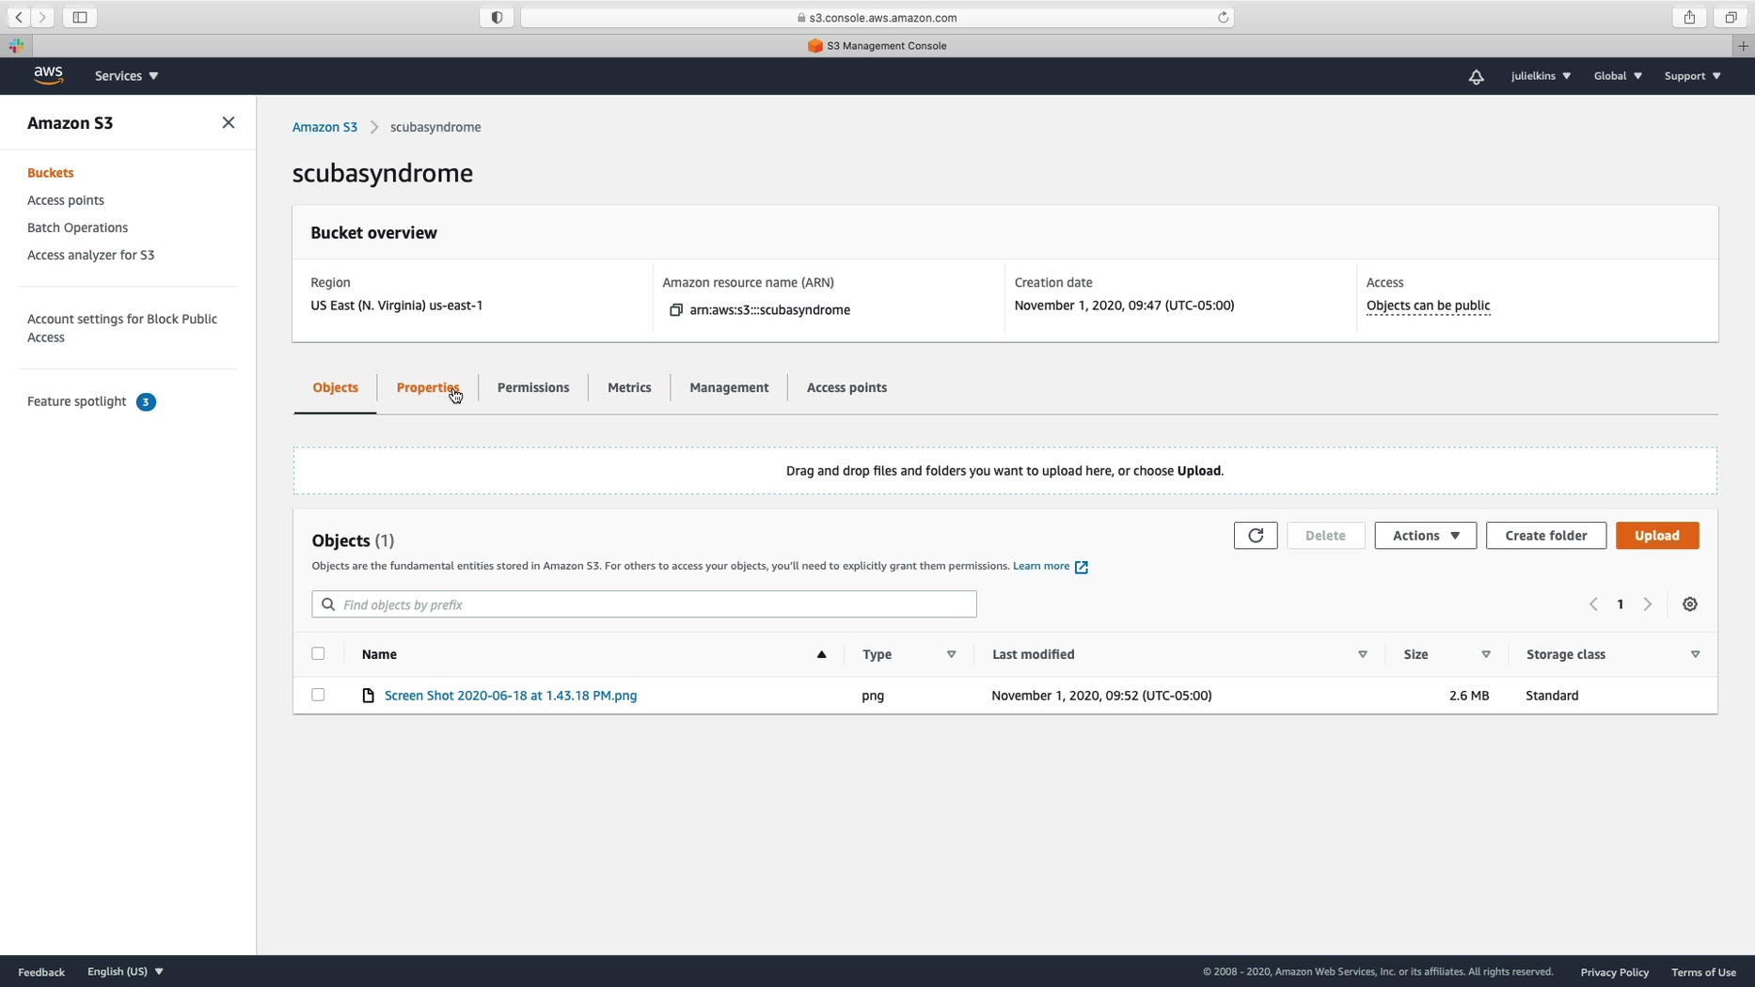
Task: Click the Slack pinned tab icon
Action: point(17,45)
